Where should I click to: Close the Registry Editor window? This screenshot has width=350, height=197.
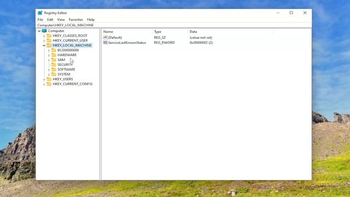(x=305, y=13)
